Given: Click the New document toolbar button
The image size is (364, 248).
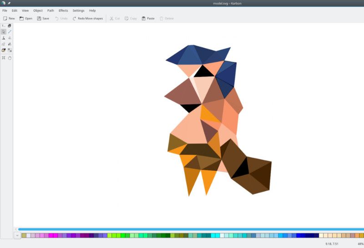Looking at the screenshot, I should (9, 18).
